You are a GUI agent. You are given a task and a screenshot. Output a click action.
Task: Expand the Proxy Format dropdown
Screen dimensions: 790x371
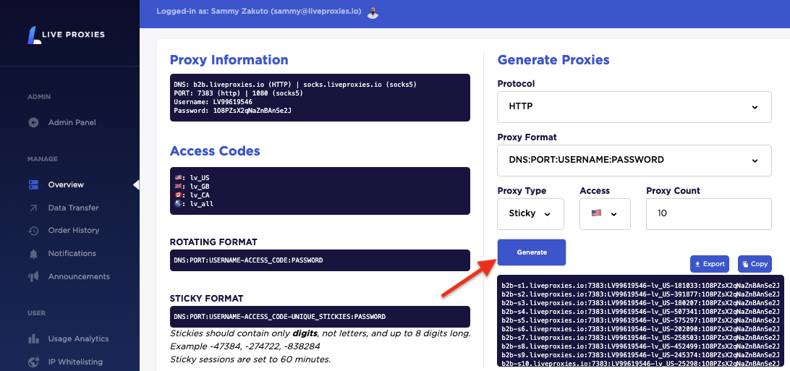pyautogui.click(x=634, y=160)
